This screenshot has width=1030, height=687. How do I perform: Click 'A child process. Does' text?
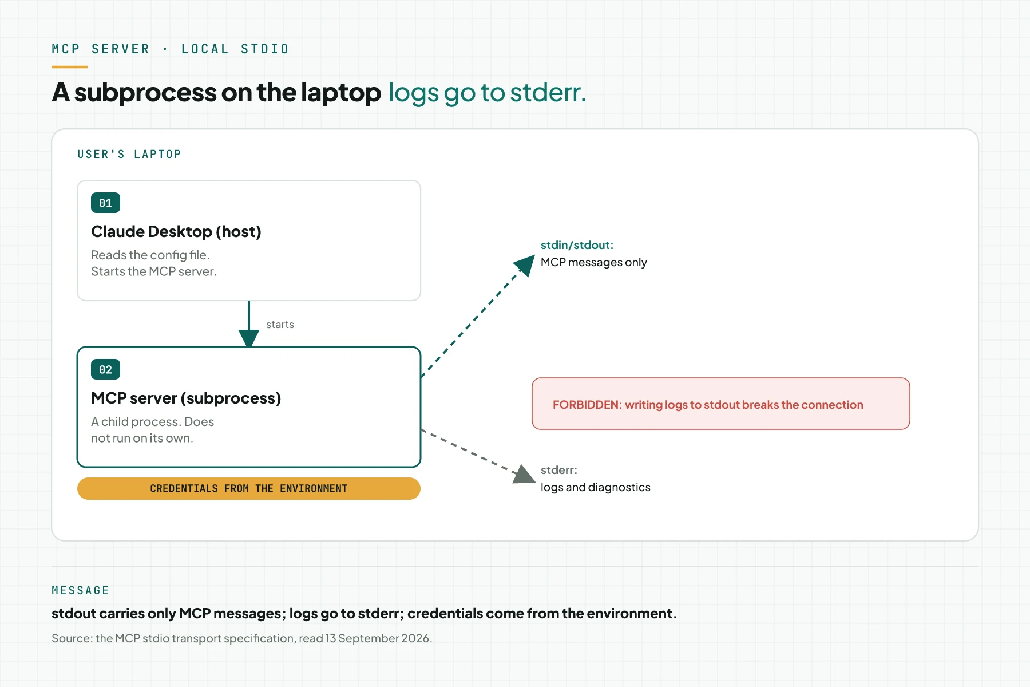pos(153,421)
